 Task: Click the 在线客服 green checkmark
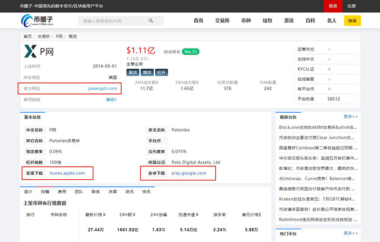pyautogui.click(x=329, y=79)
